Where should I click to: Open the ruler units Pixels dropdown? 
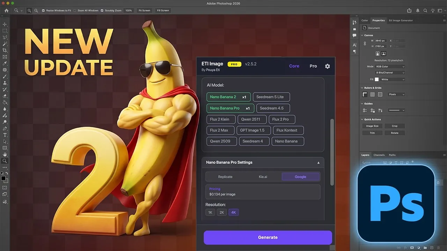tap(396, 94)
